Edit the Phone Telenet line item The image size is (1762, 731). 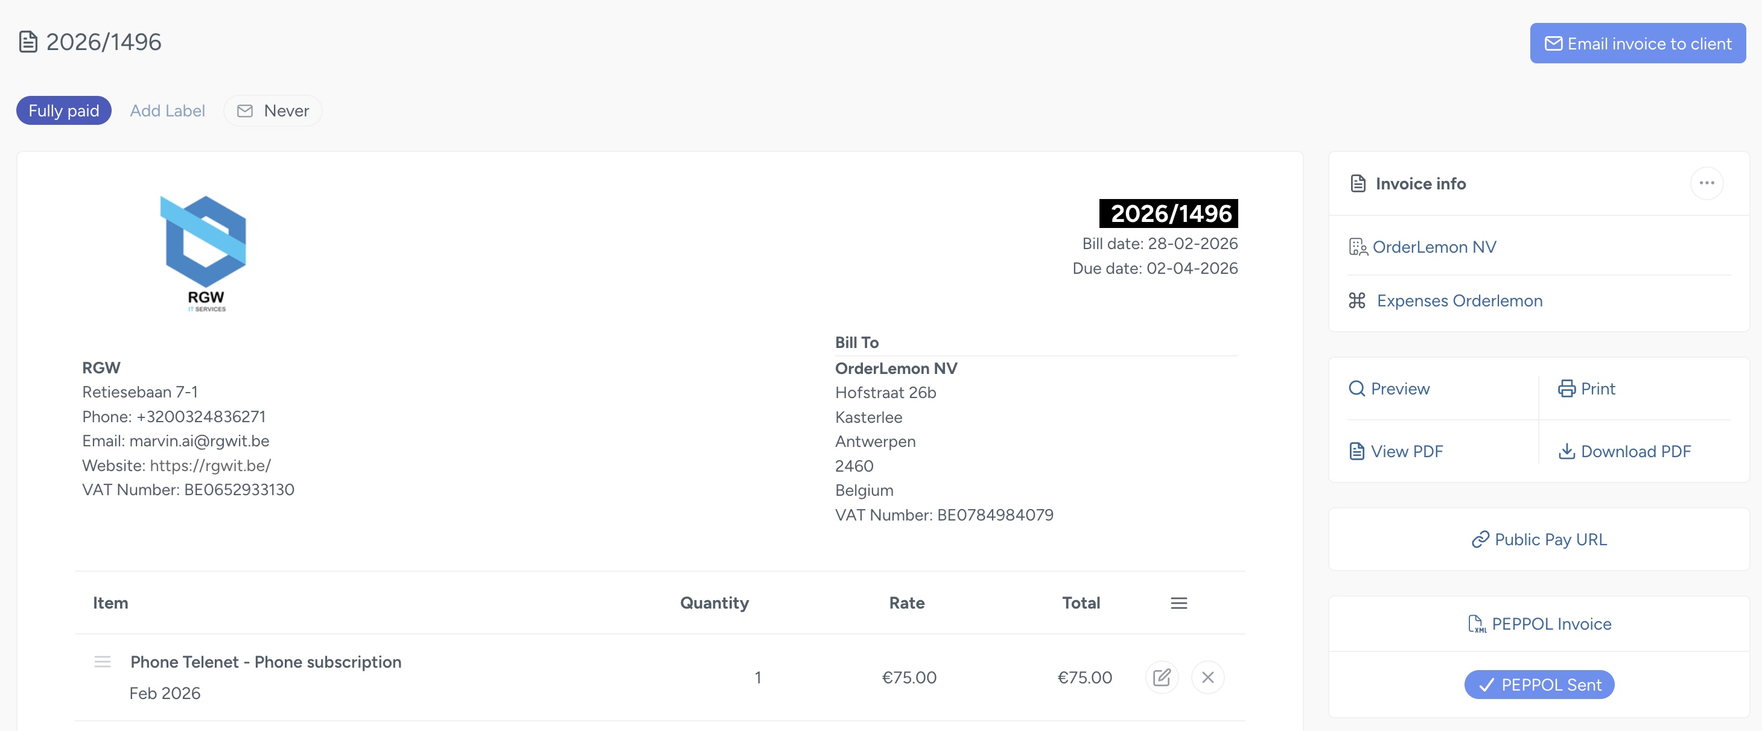[1162, 677]
